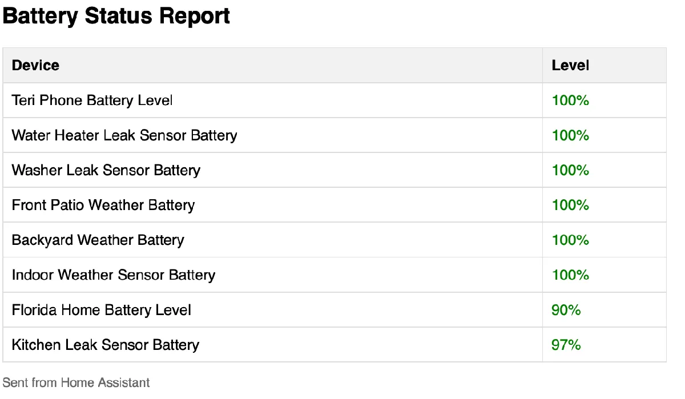Screen dimensions: 685x399
Task: Select Indoor Weather Sensor Battery's 100% value
Action: pos(570,275)
